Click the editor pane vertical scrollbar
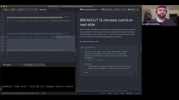This screenshot has width=179, height=100. [x=76, y=52]
